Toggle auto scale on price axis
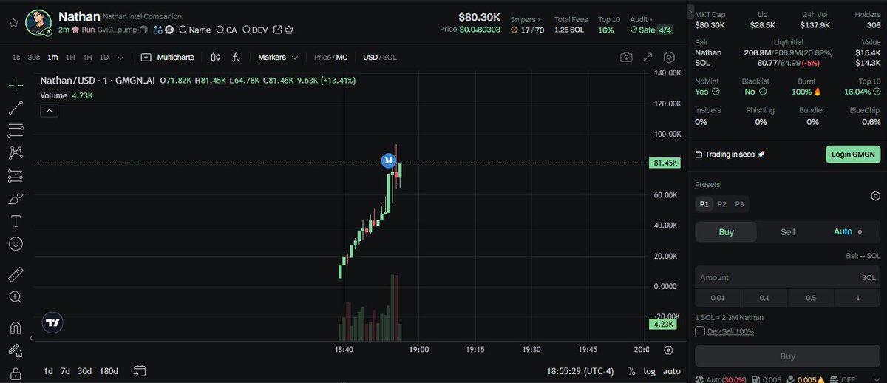This screenshot has width=887, height=383. pyautogui.click(x=671, y=370)
